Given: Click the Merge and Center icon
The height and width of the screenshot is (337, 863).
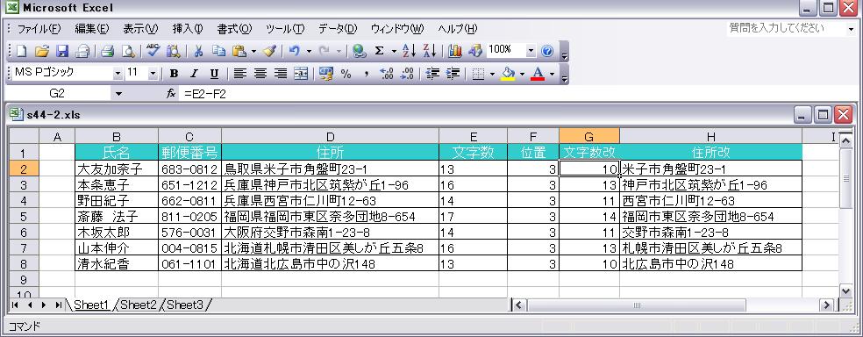Looking at the screenshot, I should point(301,73).
